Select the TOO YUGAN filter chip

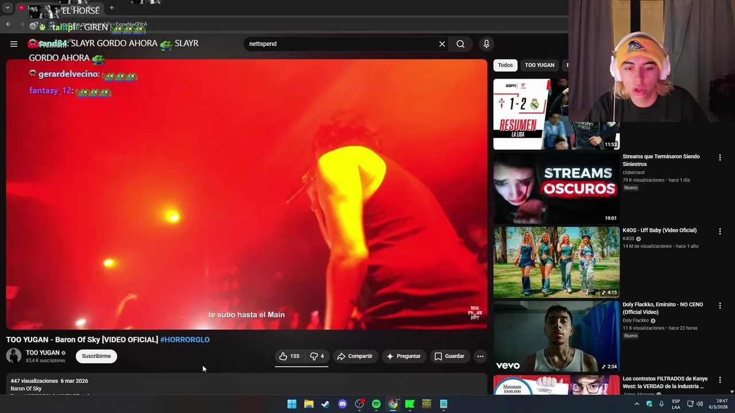tap(539, 65)
